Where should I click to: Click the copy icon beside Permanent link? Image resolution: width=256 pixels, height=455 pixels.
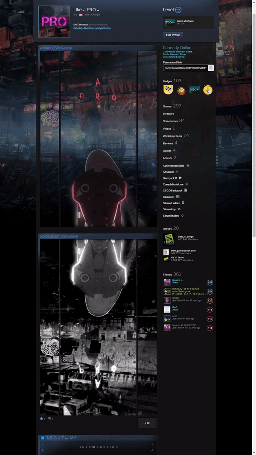(211, 68)
